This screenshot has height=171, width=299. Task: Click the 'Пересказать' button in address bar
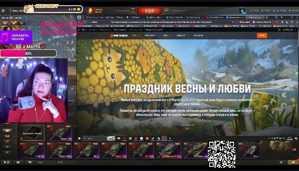tap(243, 22)
